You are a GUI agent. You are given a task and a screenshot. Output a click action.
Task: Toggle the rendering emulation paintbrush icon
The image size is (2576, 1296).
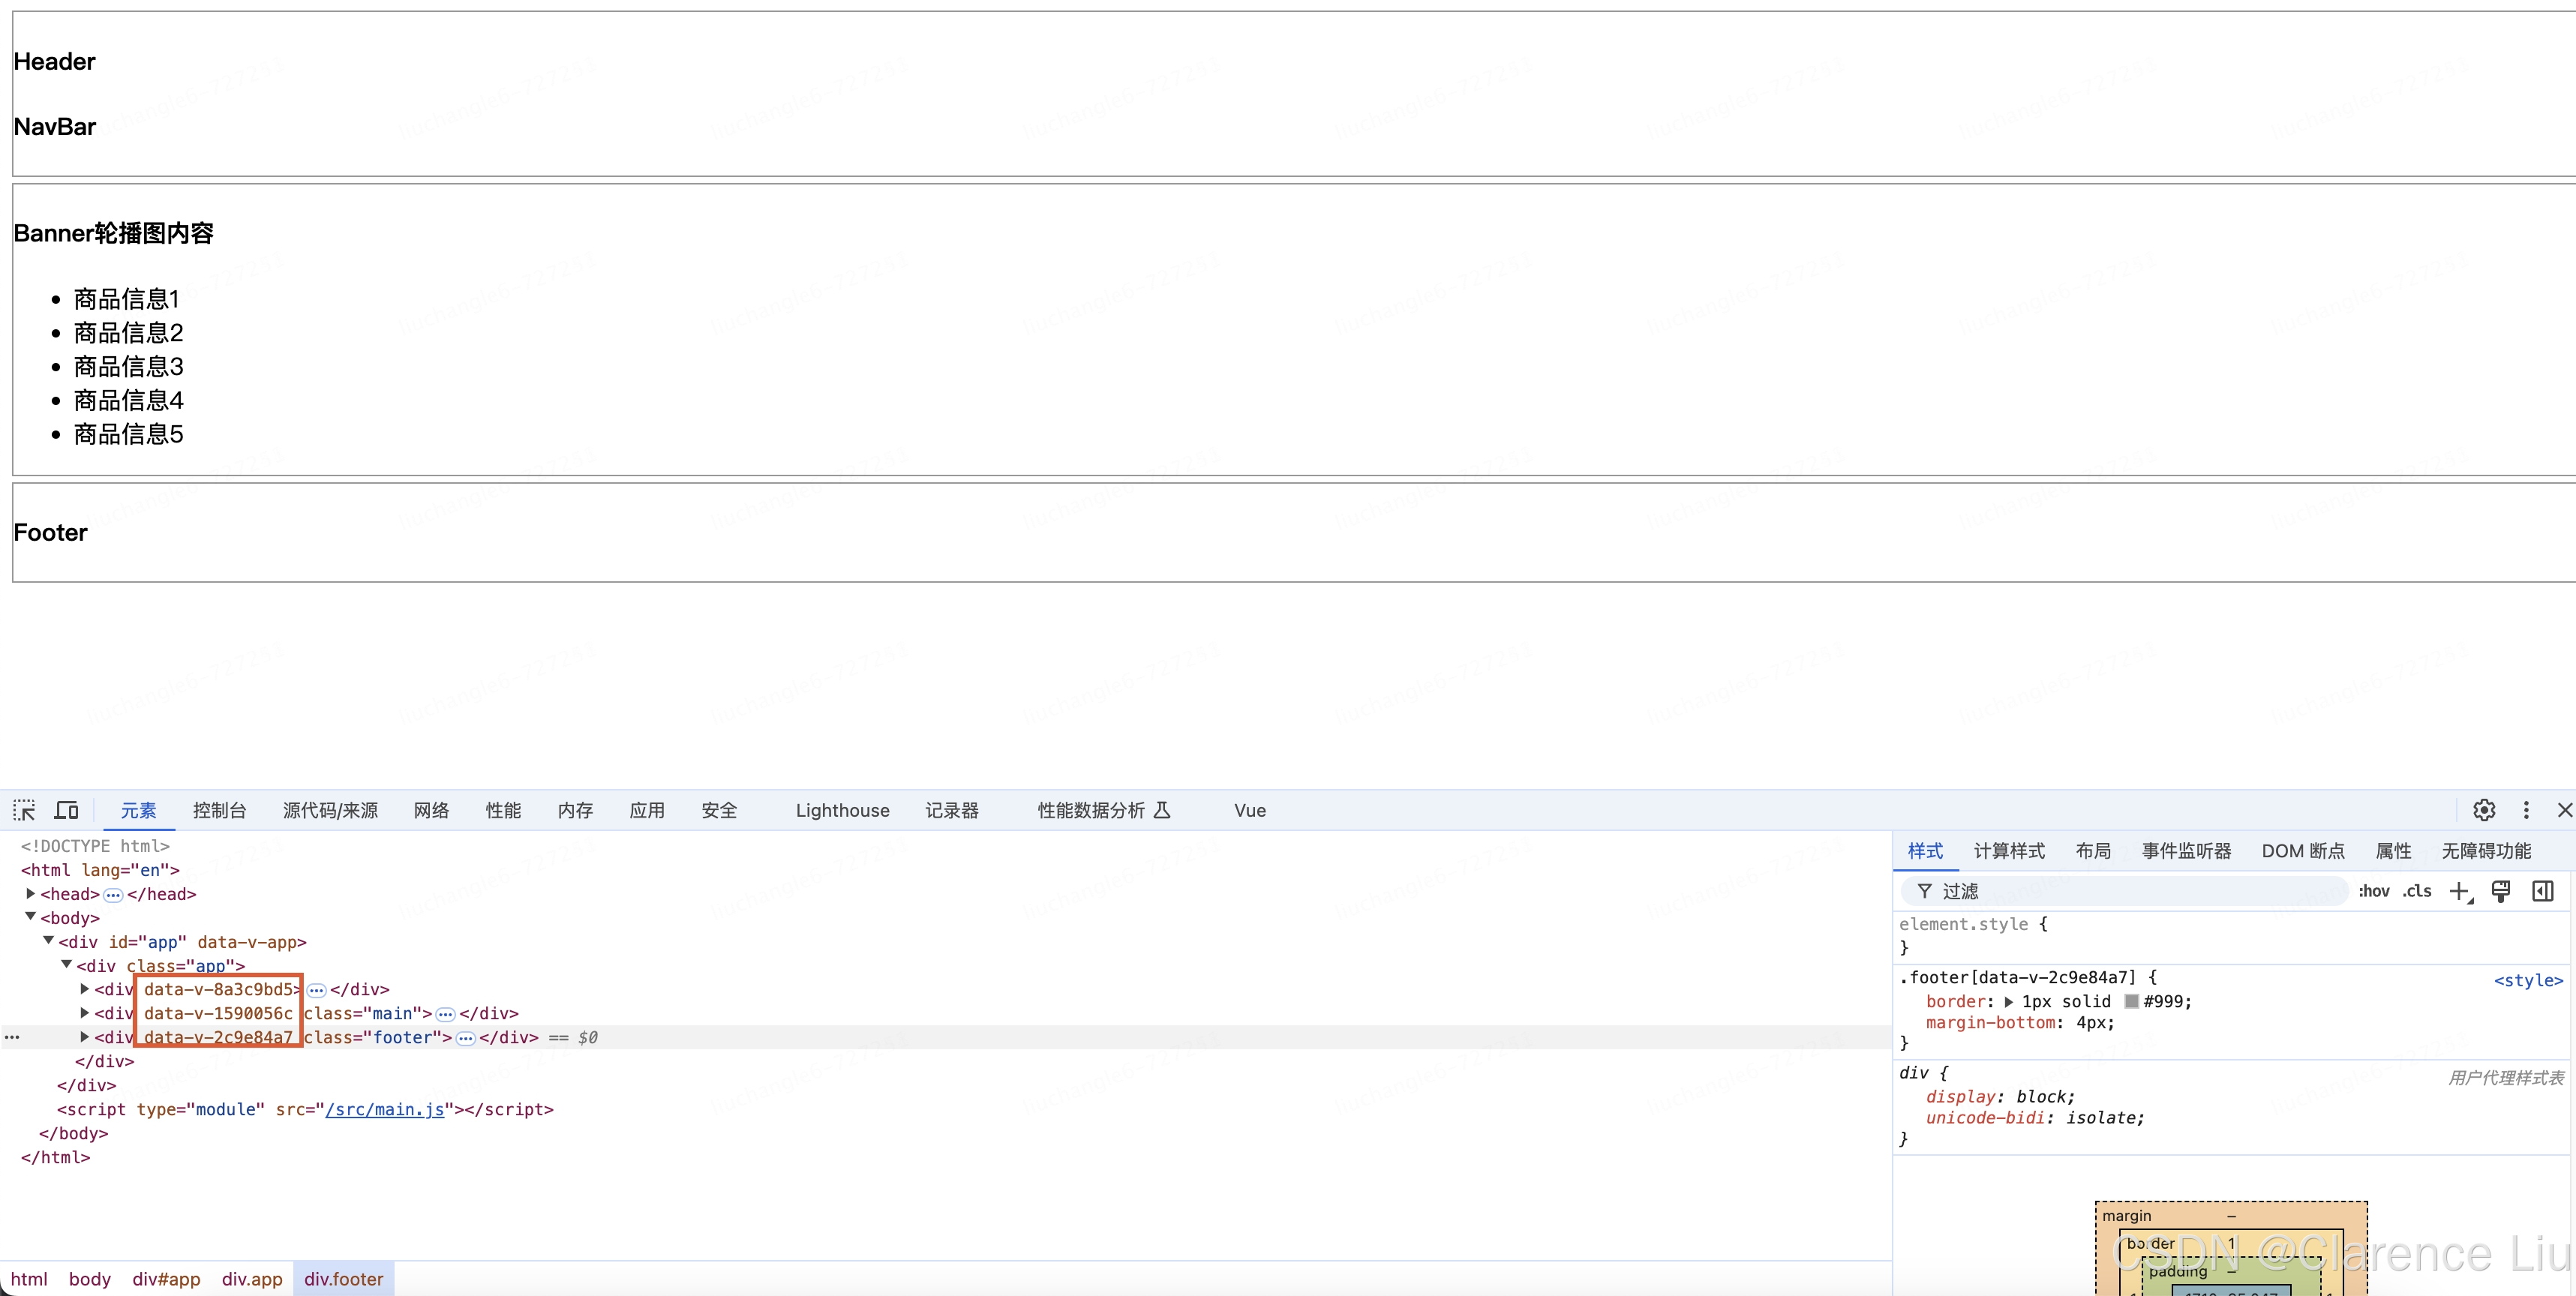[x=2501, y=891]
